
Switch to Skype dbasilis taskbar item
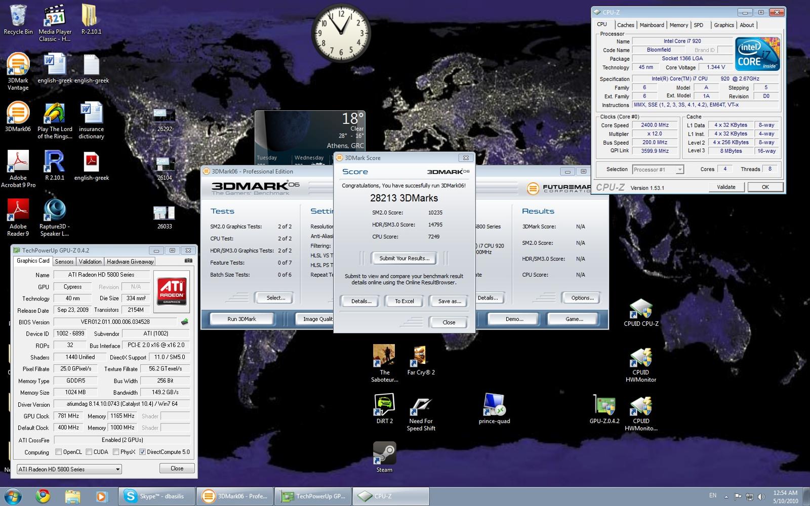(x=156, y=496)
